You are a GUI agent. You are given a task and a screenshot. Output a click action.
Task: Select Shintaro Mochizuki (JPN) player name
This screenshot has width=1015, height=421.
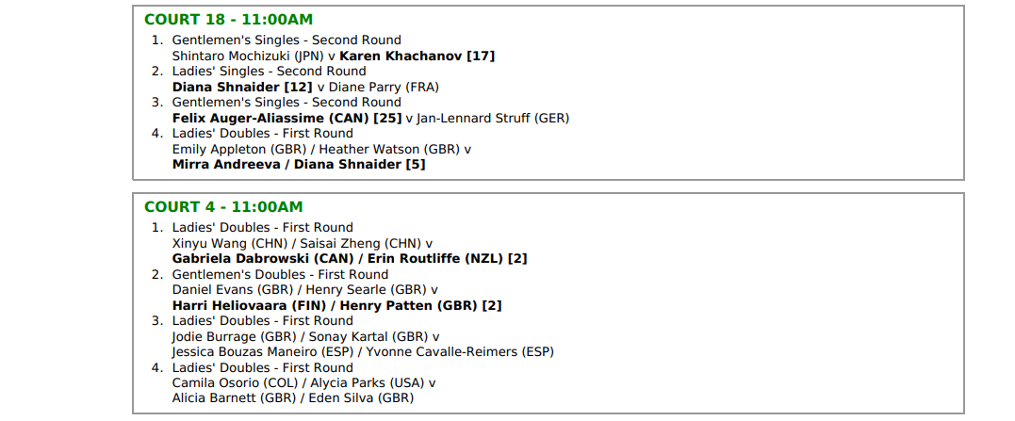coord(248,56)
